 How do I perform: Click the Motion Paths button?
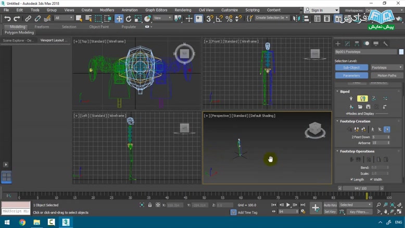coord(386,75)
